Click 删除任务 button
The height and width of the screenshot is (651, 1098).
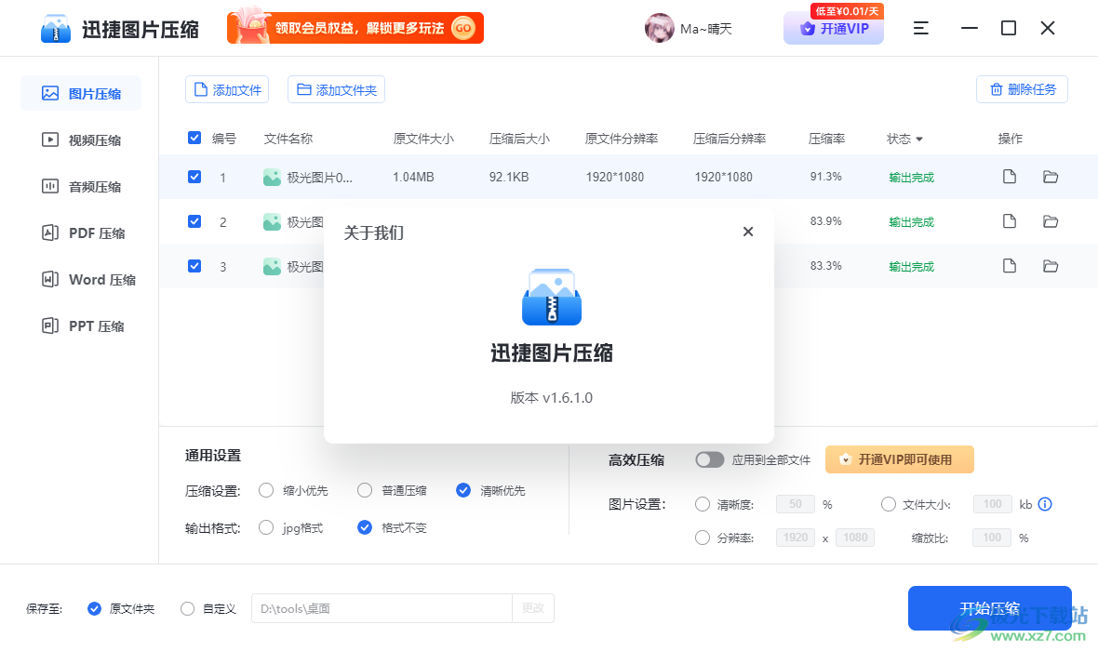(x=1022, y=89)
